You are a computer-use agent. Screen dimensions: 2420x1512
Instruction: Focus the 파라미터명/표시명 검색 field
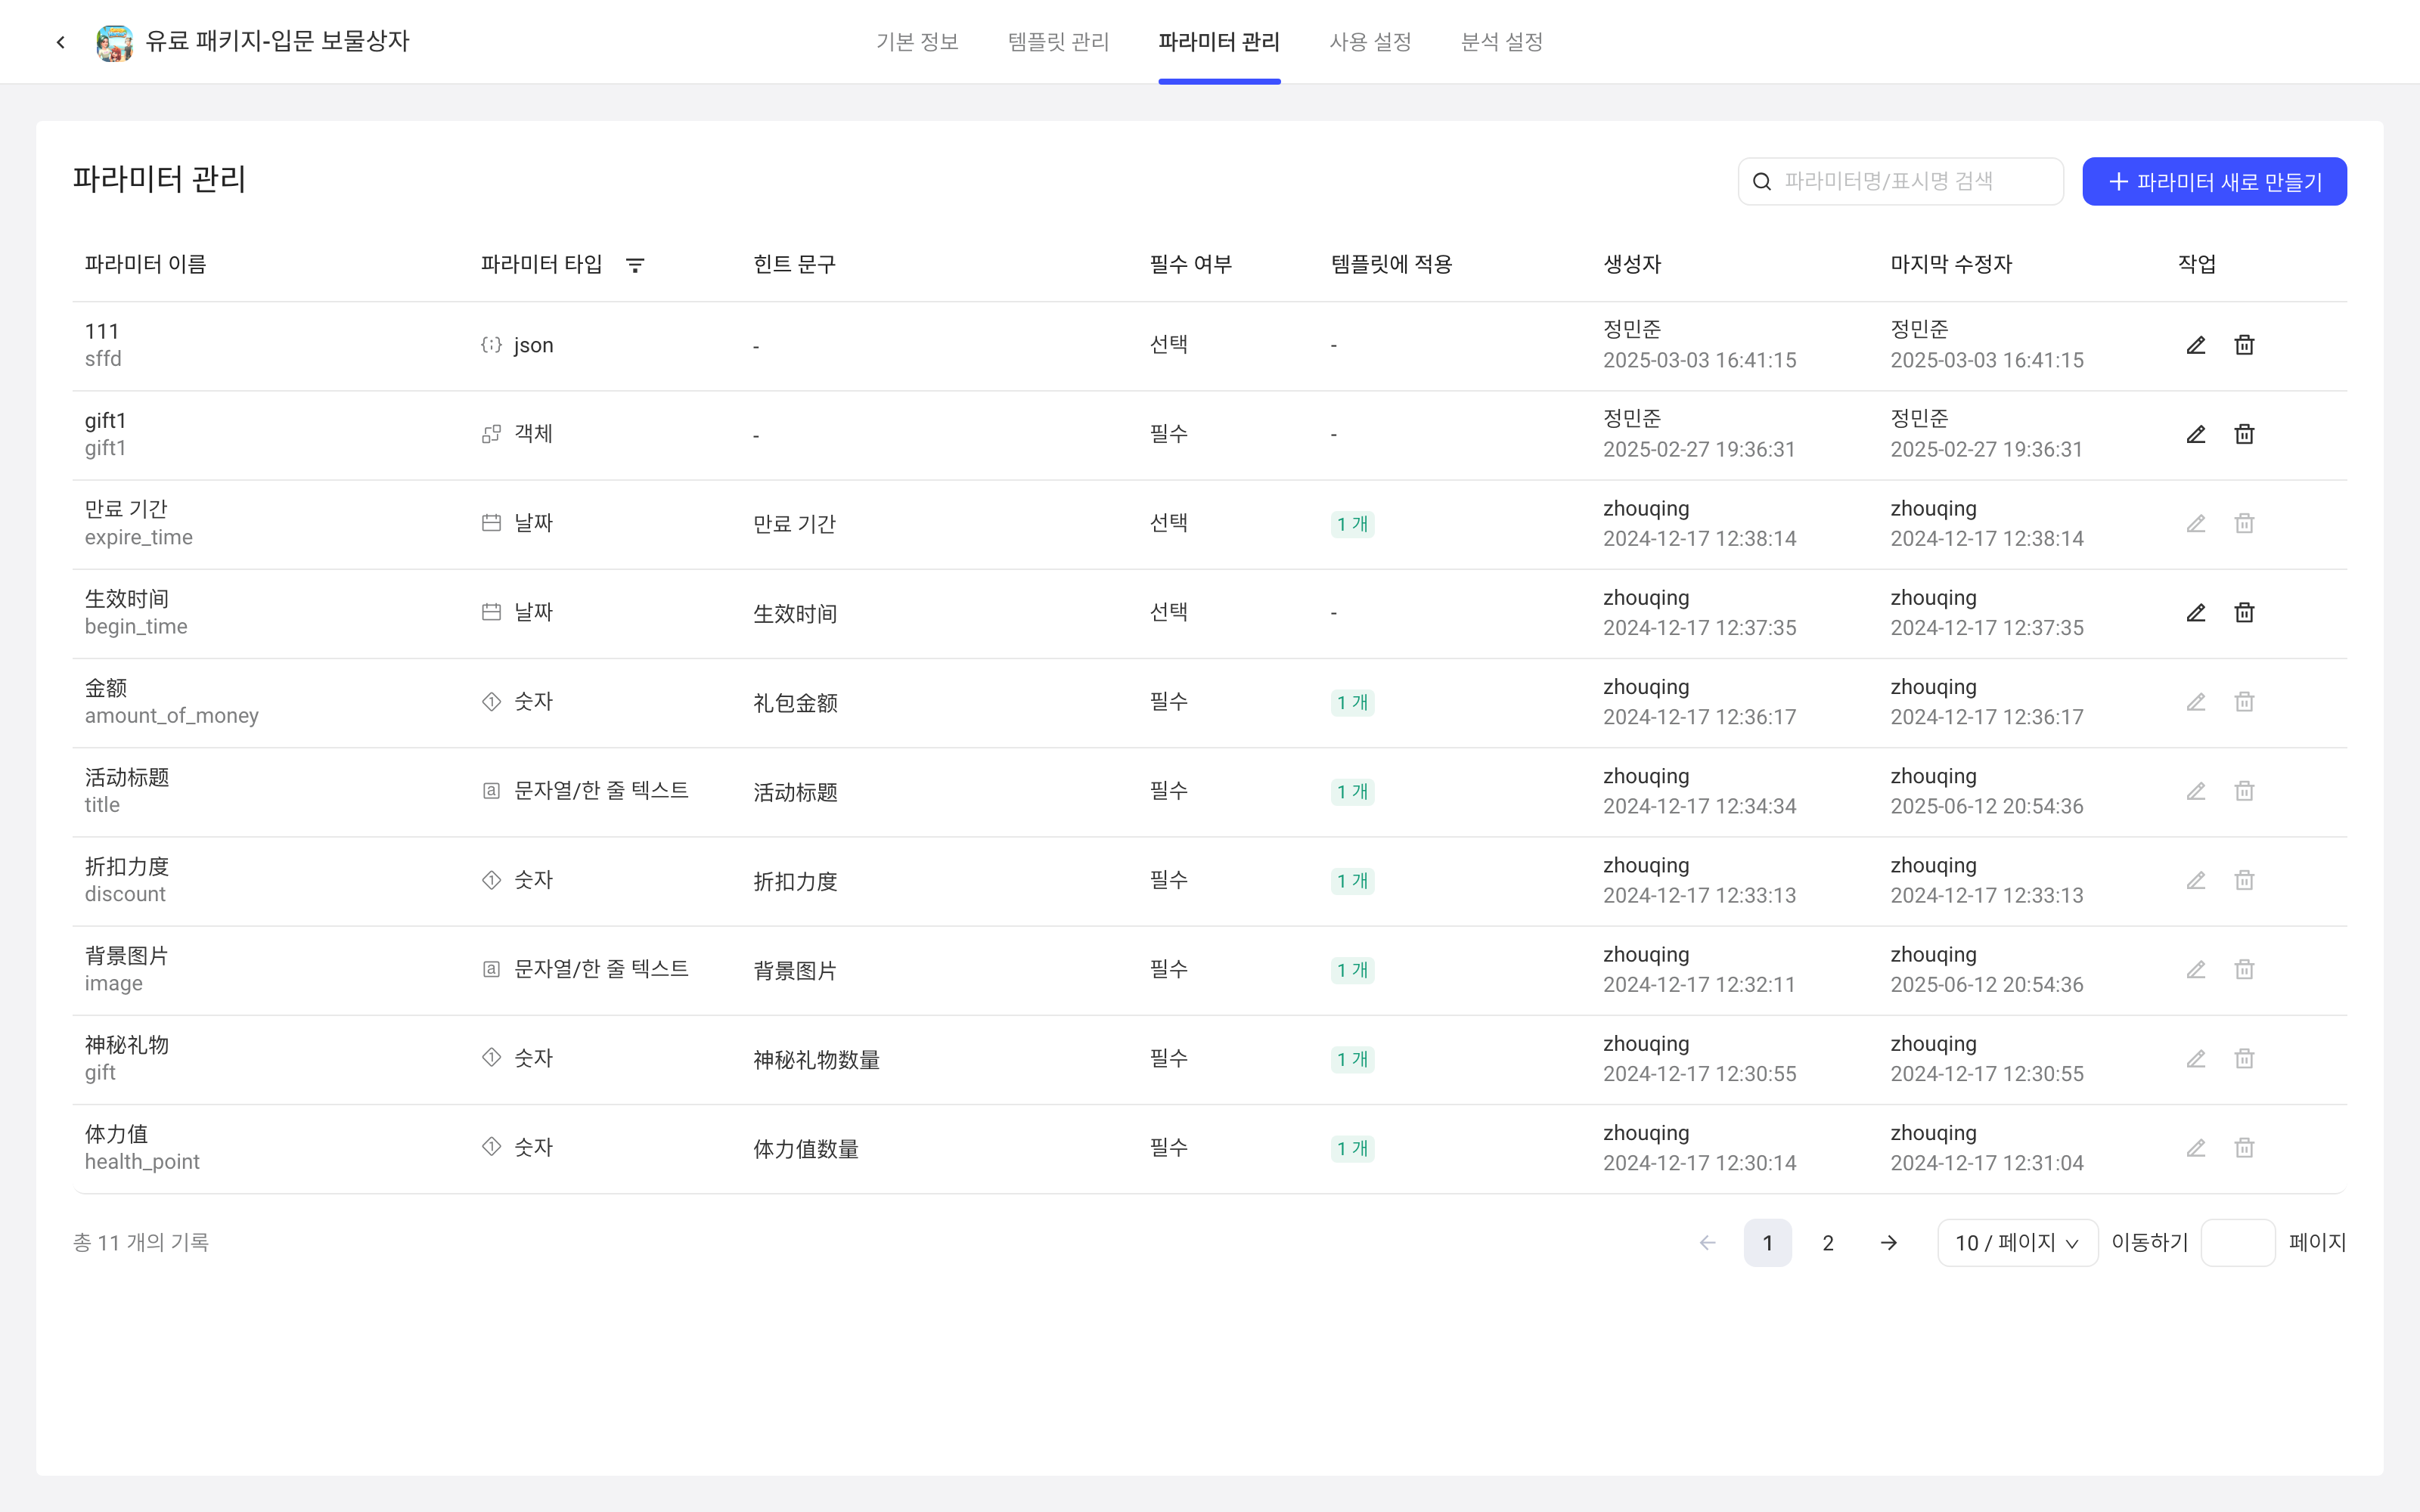[1900, 182]
